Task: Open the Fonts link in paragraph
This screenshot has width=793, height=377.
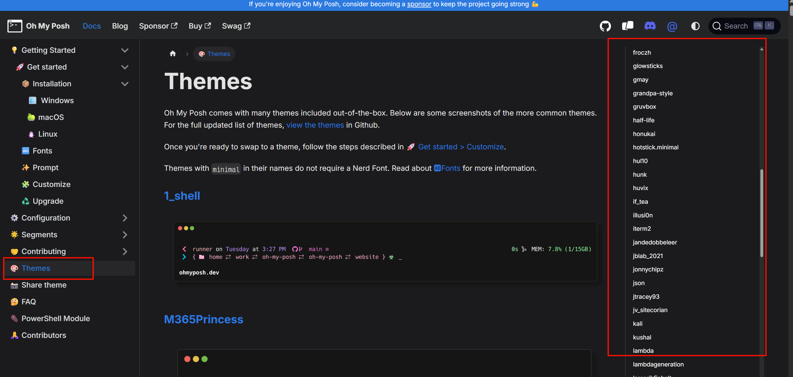Action: click(447, 168)
